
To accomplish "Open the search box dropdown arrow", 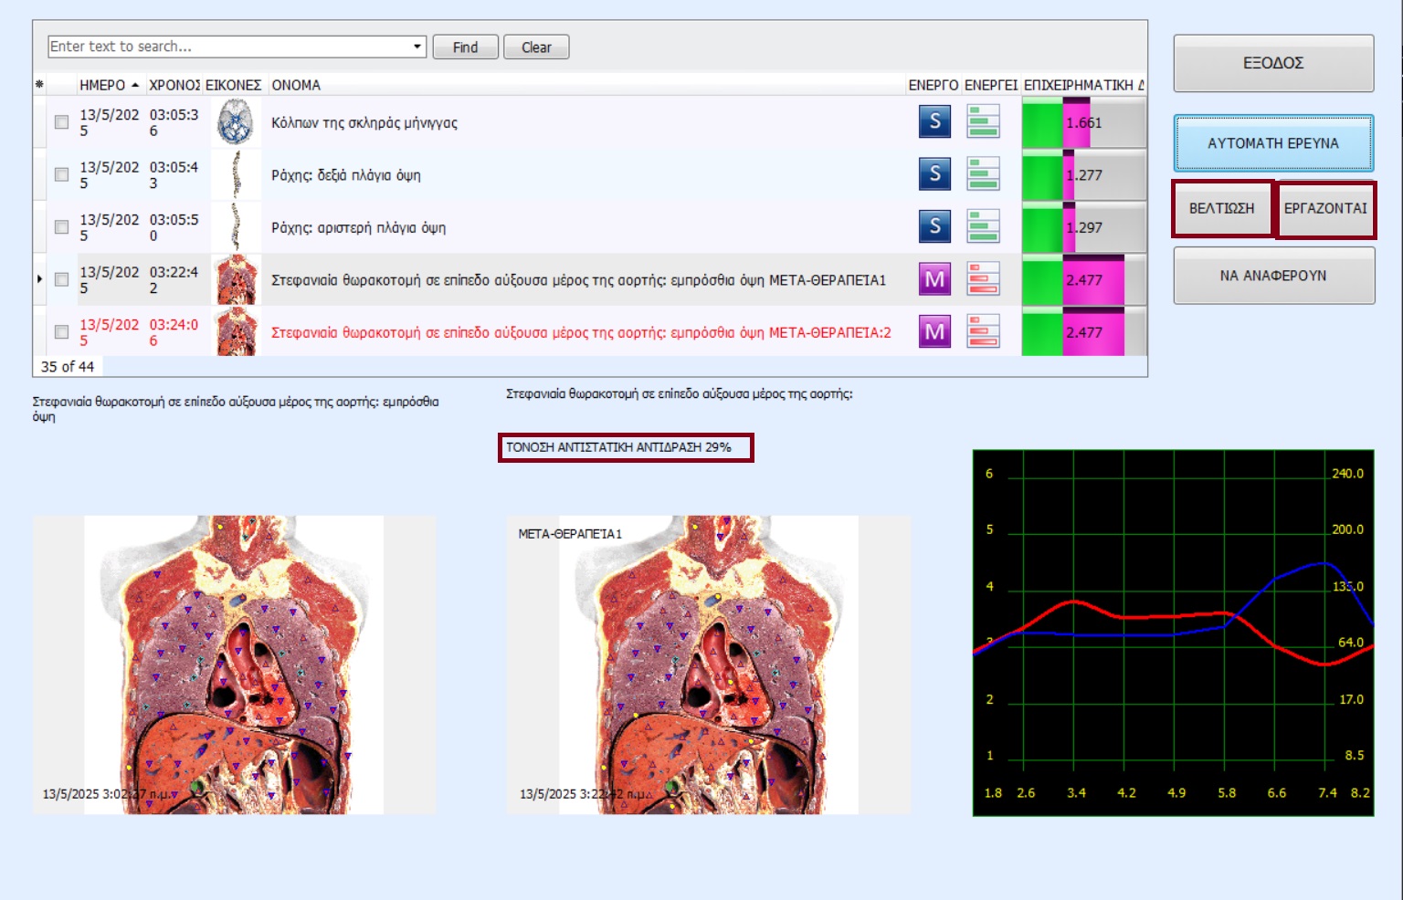I will (x=417, y=47).
